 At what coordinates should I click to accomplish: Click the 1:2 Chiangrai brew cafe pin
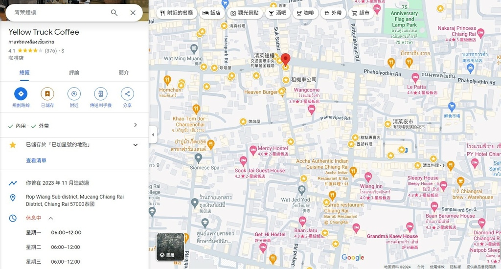[460, 182]
